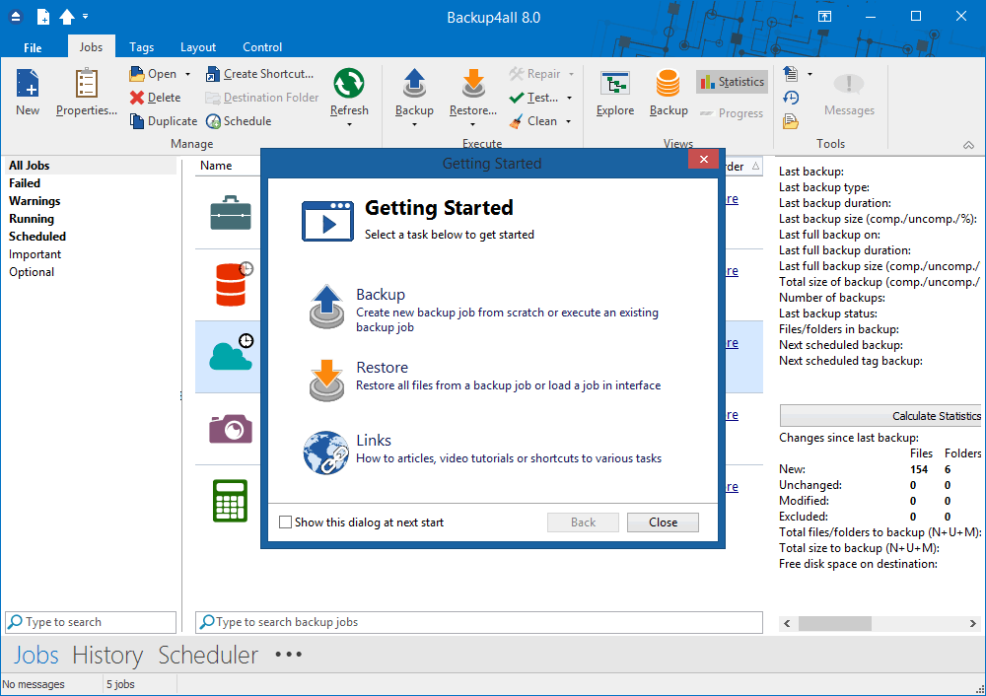Filter jobs by Failed

[x=25, y=183]
